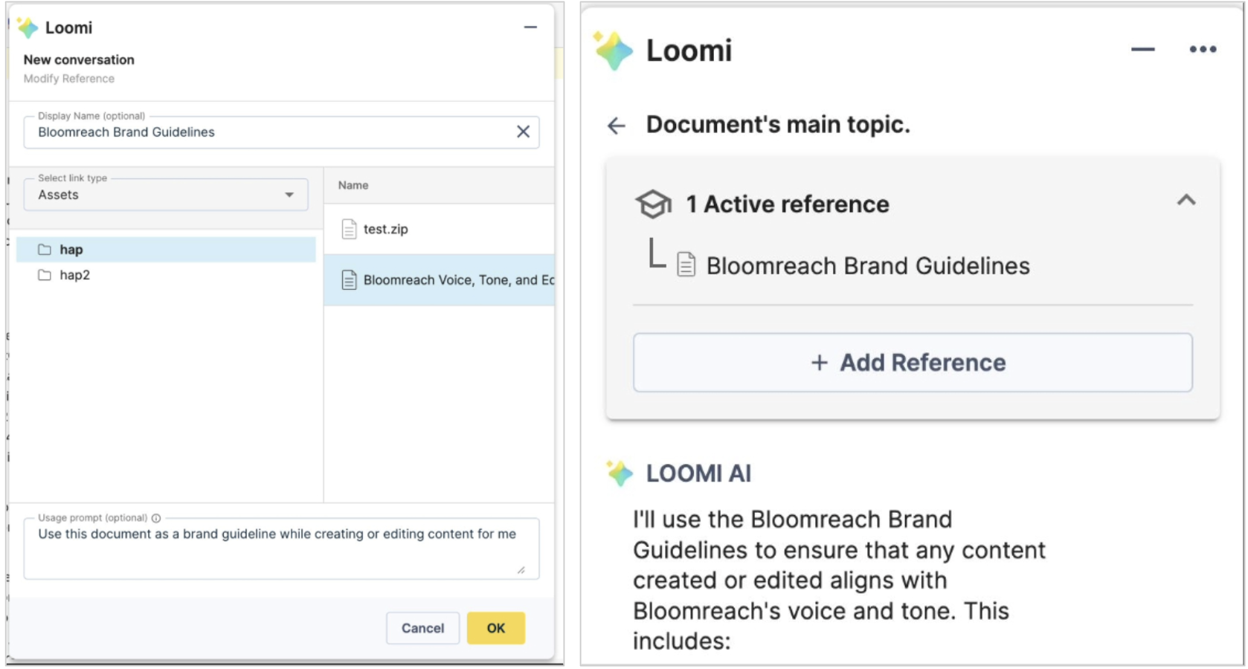
Task: Click the Loomi logo in the left dialog
Action: point(28,28)
